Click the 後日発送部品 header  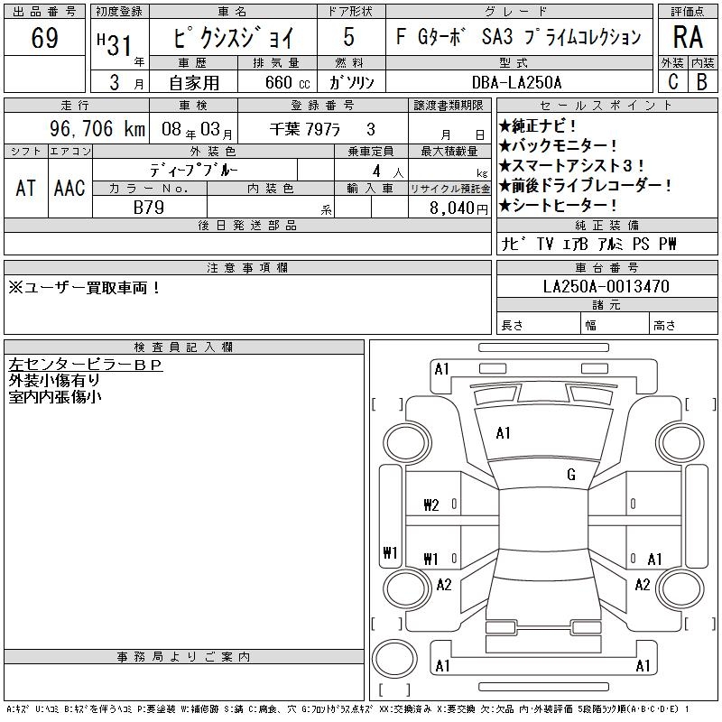pyautogui.click(x=247, y=225)
